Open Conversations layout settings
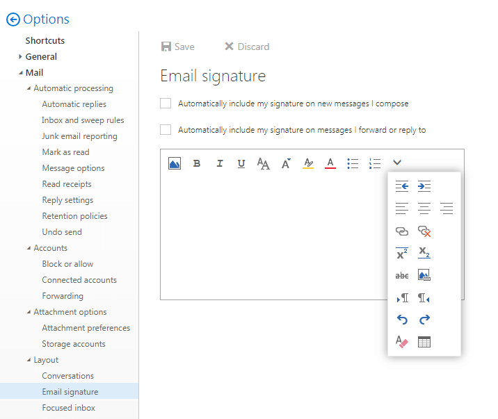The width and height of the screenshot is (498, 419). pos(68,375)
